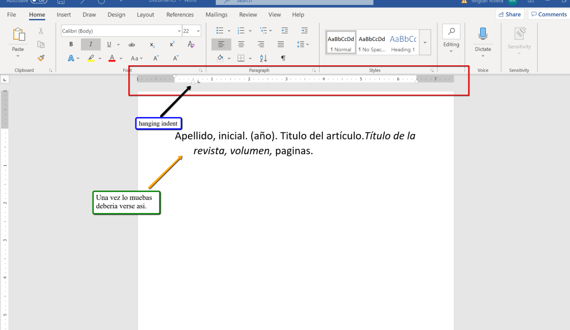Screen dimensions: 570x330
Task: Open the font name dropdown
Action: click(179, 31)
